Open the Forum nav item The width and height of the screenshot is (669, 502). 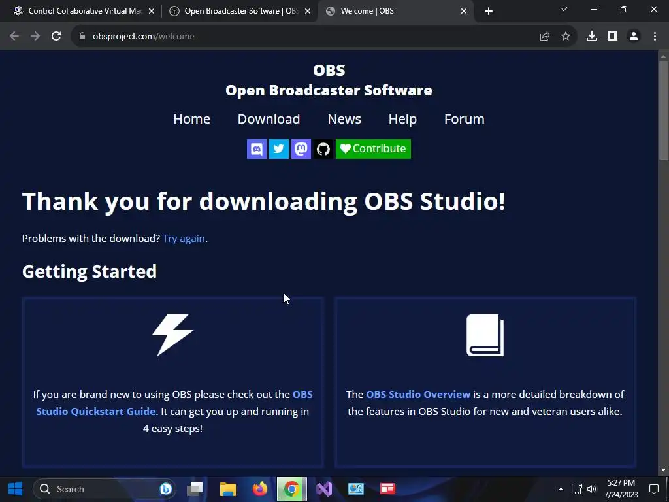(x=465, y=119)
